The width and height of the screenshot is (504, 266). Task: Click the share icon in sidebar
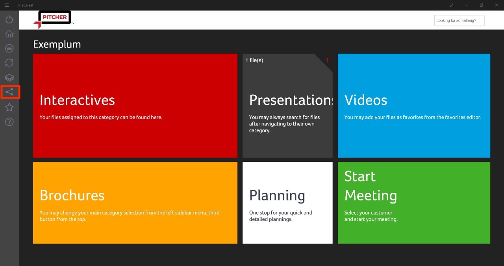(9, 92)
